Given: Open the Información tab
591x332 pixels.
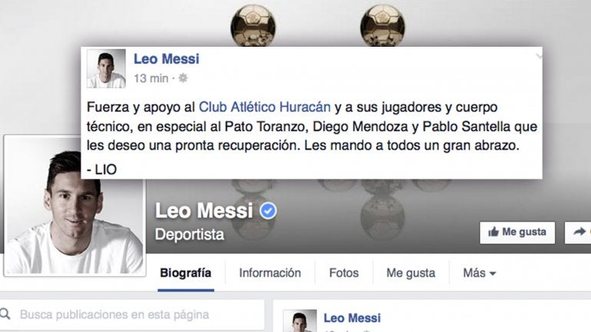Looking at the screenshot, I should 270,273.
